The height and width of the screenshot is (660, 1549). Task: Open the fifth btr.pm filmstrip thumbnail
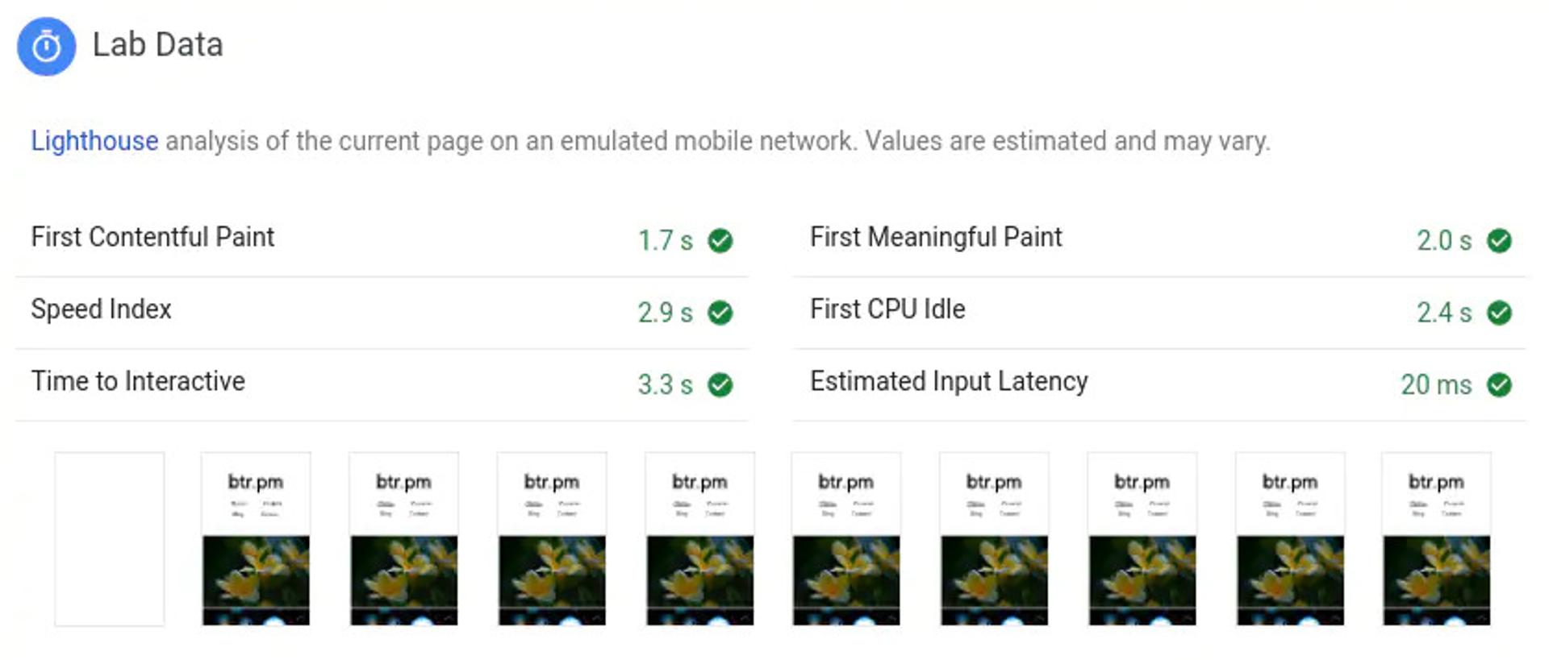pyautogui.click(x=846, y=538)
